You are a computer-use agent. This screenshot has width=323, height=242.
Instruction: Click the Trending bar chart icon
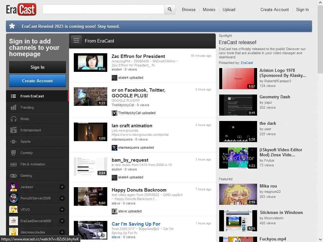13,107
